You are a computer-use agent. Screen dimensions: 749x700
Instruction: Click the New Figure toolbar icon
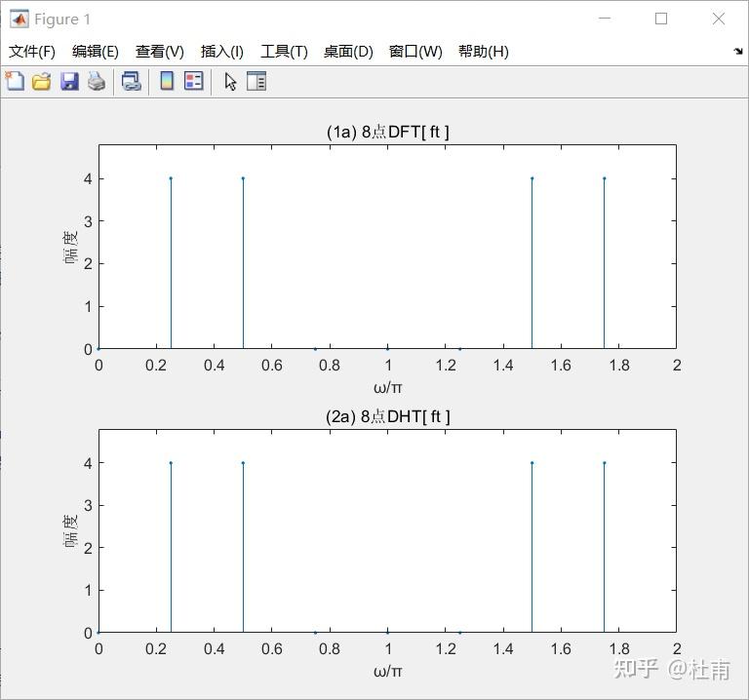pyautogui.click(x=15, y=81)
